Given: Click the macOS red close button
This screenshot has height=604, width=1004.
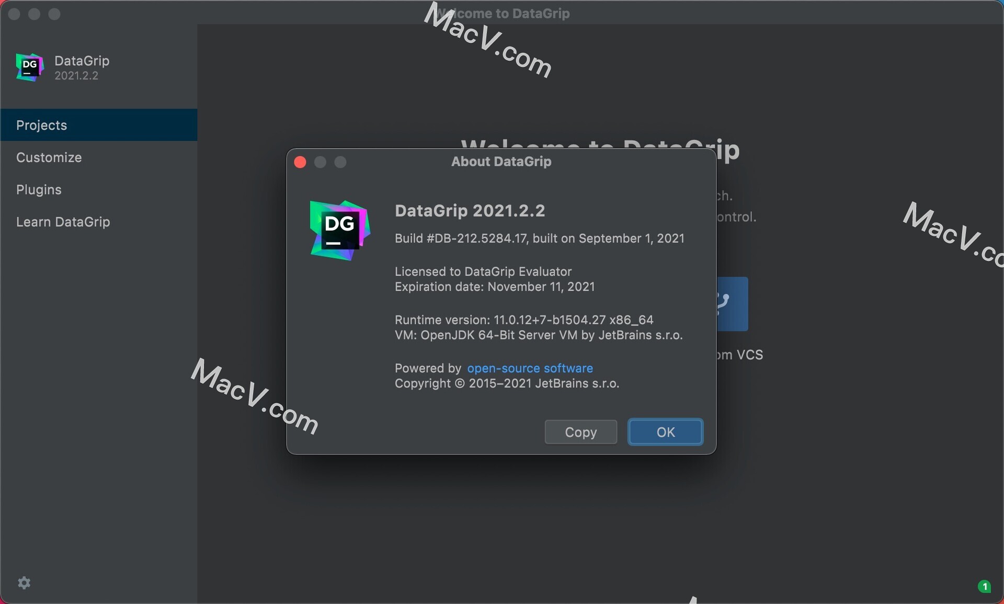Looking at the screenshot, I should coord(301,162).
